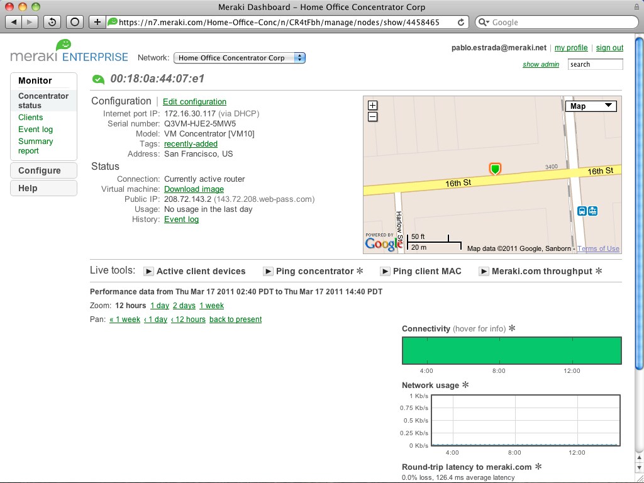Open Event log from Monitor sidebar
The height and width of the screenshot is (483, 644).
35,130
